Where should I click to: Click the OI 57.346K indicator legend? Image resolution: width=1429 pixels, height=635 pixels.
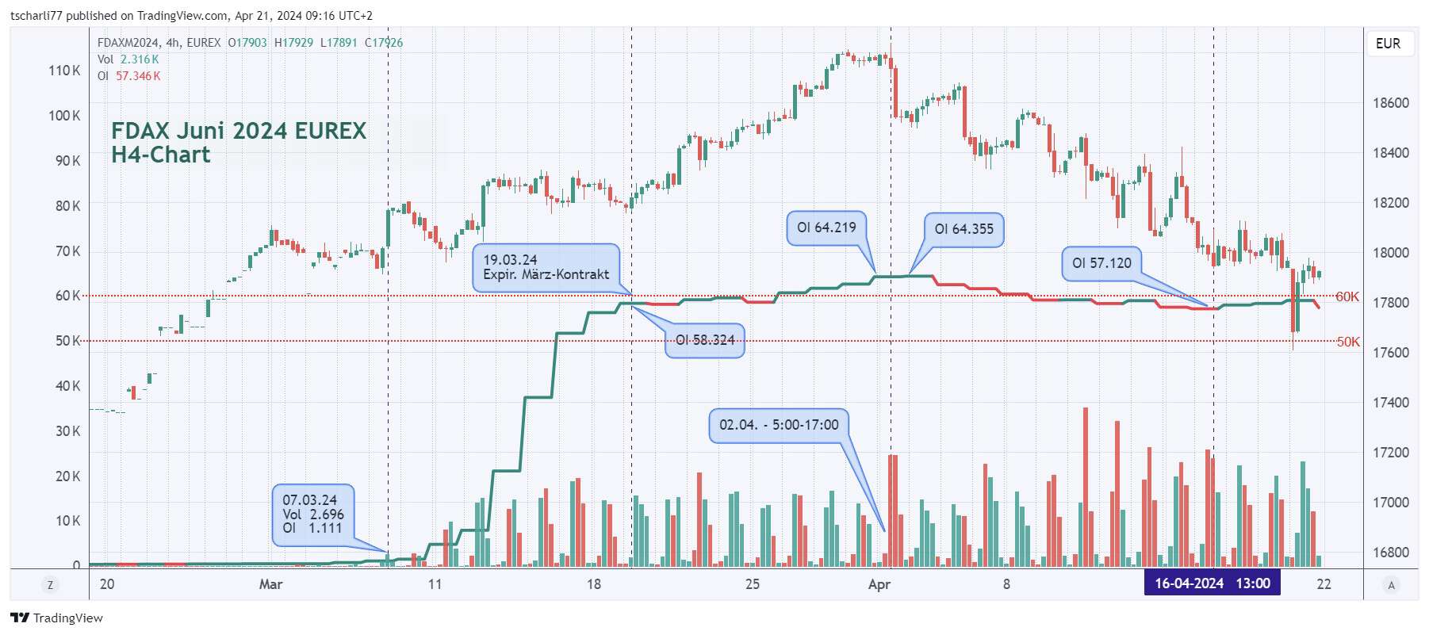129,76
